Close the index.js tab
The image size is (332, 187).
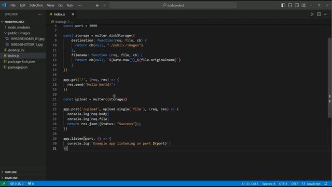[73, 14]
